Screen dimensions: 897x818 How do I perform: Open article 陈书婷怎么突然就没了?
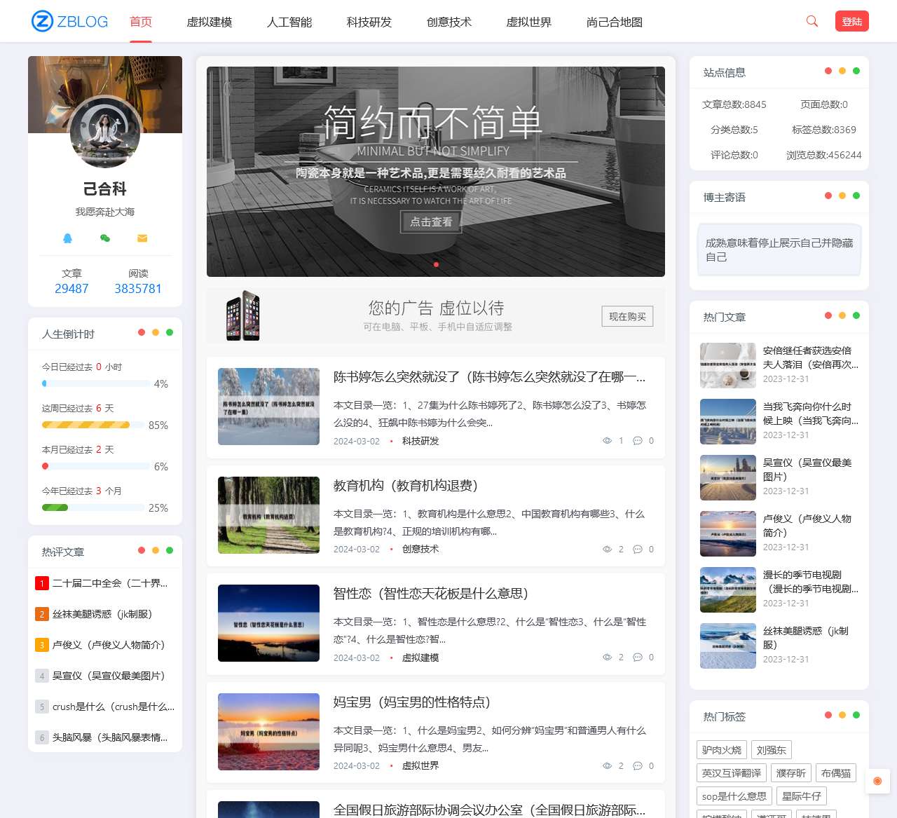[x=490, y=377]
